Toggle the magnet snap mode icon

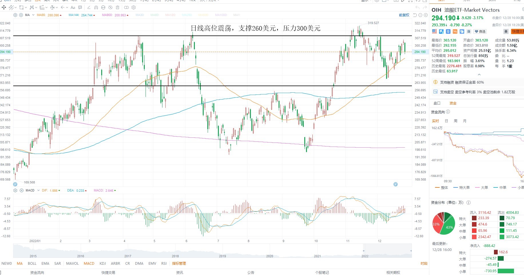pyautogui.click(x=96, y=7)
